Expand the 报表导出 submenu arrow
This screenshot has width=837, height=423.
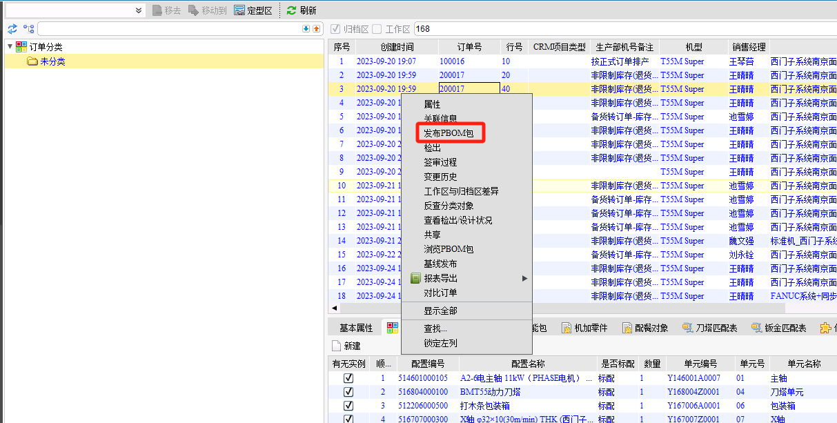[x=524, y=278]
